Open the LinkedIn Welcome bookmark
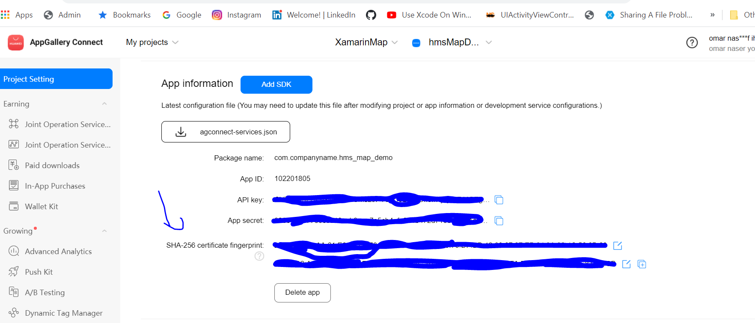Screen dimensions: 755x323 tap(314, 15)
